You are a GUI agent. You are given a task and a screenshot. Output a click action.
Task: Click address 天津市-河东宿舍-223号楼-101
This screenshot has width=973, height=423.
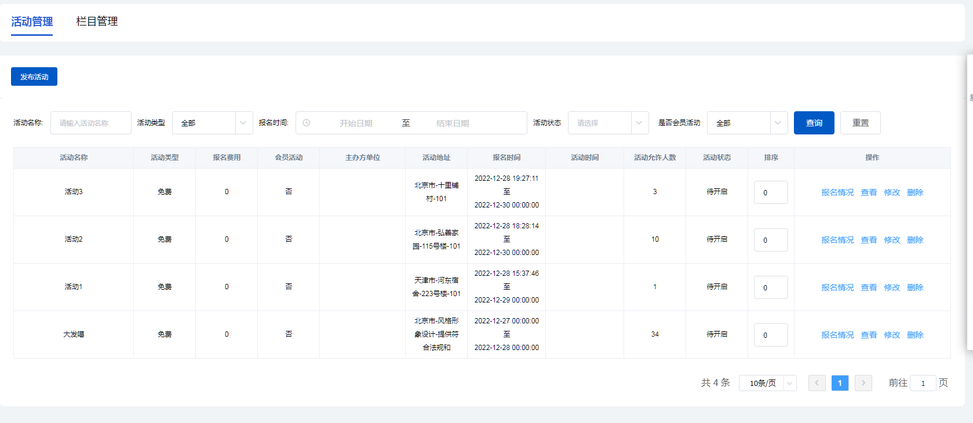pos(436,287)
